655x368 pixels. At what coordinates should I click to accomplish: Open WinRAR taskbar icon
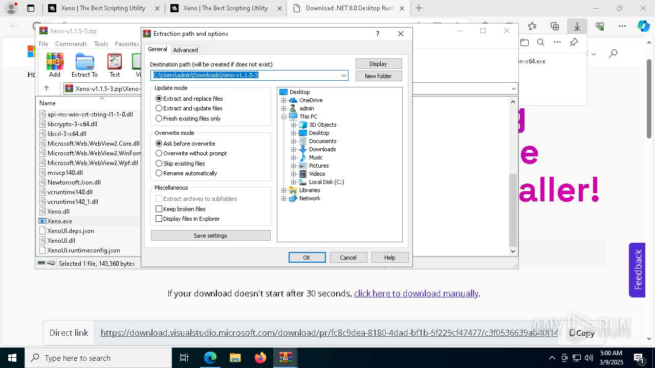click(286, 358)
